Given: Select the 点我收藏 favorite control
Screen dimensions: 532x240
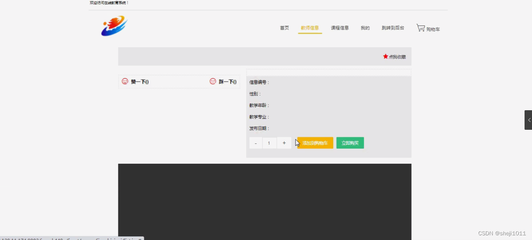Looking at the screenshot, I should [397, 57].
